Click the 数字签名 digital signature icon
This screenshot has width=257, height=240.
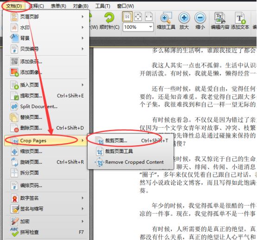coord(14,198)
